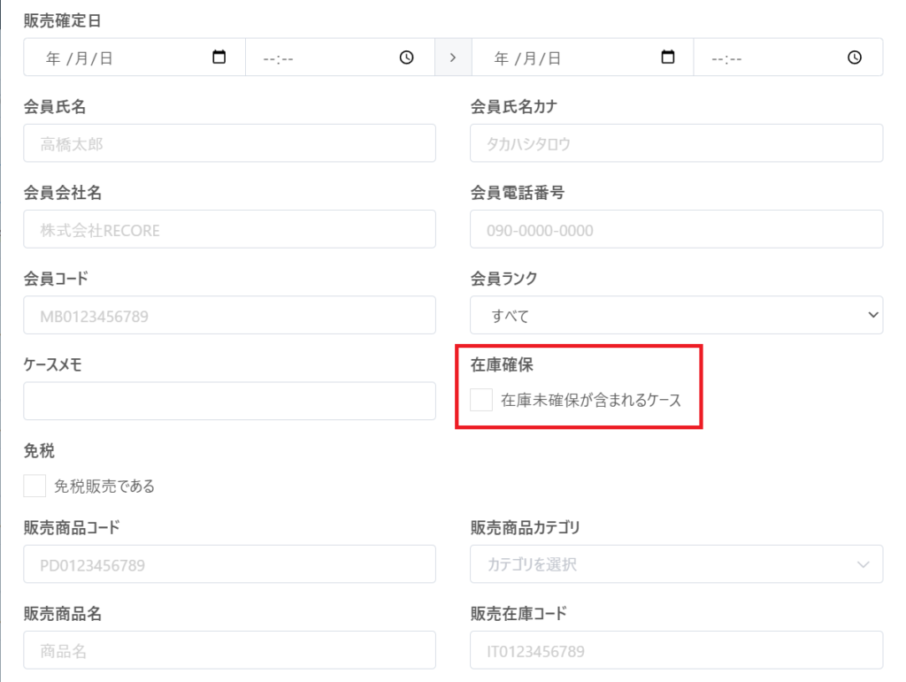This screenshot has width=906, height=682.
Task: Focus the 会員氏名カナ text field
Action: click(x=676, y=143)
